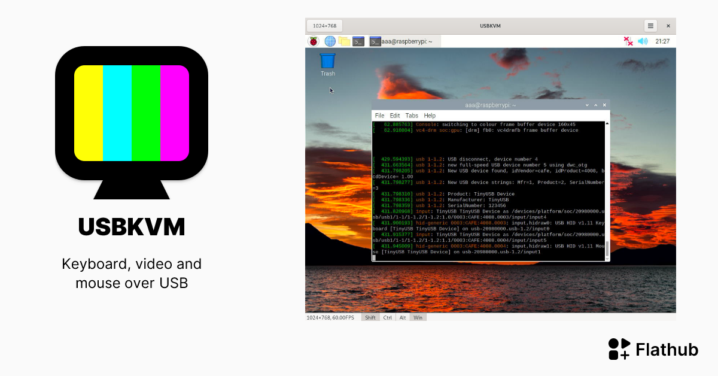Toggle the Shift modifier key
Screen dimensions: 718x376
370,317
